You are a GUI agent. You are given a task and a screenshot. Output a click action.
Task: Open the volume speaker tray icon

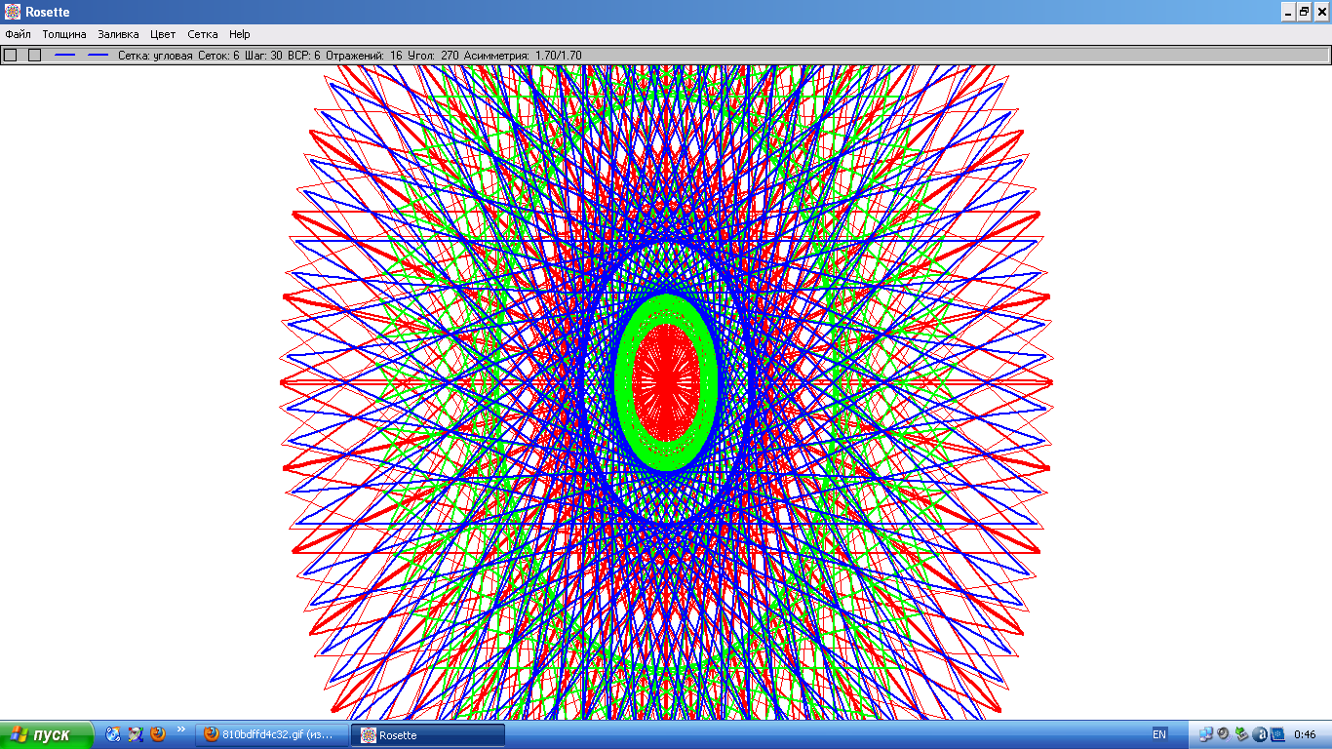[x=1223, y=734]
